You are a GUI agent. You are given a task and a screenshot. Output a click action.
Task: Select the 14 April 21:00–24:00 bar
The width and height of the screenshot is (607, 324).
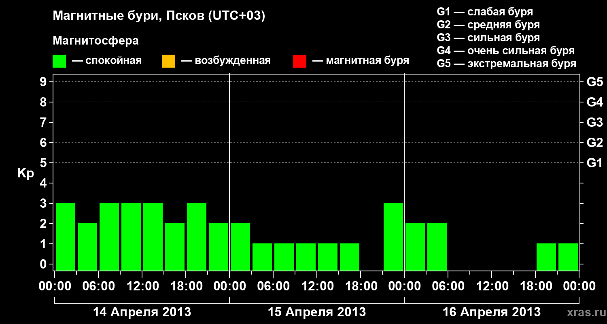click(x=219, y=247)
